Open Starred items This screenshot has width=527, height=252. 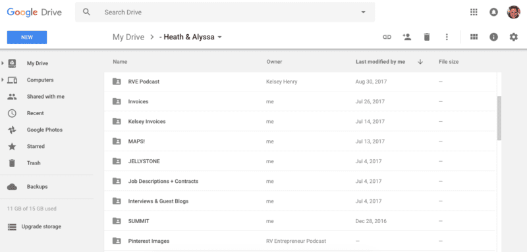(36, 146)
